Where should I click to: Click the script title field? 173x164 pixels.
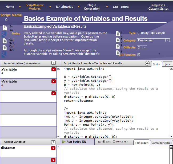(95, 19)
